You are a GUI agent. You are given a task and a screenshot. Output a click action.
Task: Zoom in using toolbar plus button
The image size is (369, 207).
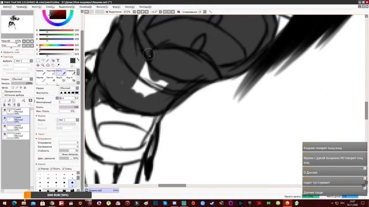click(x=142, y=11)
